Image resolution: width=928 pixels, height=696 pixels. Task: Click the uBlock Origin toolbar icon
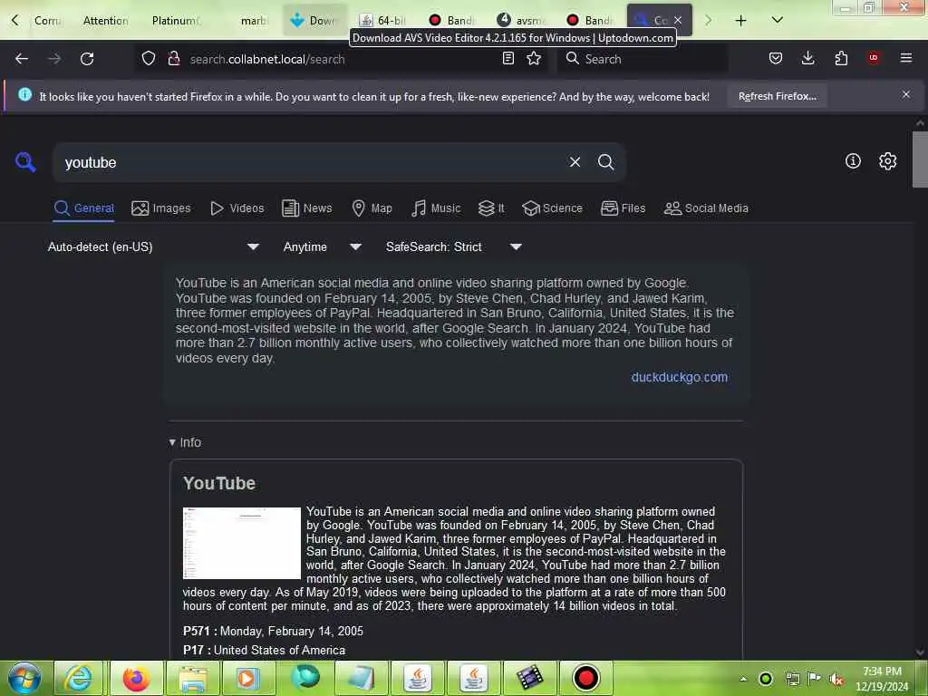(873, 58)
